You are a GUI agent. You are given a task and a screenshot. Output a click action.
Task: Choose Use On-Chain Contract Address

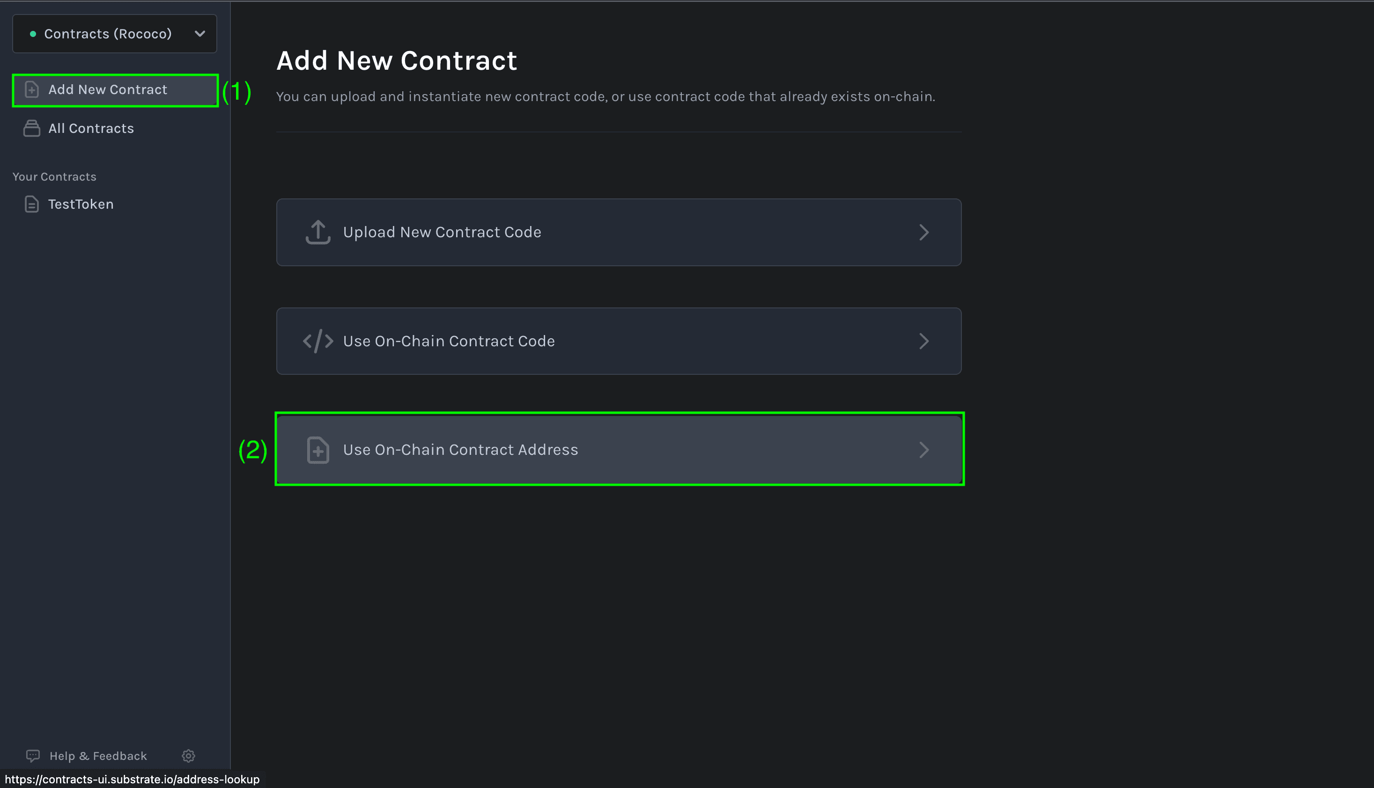[x=619, y=449]
